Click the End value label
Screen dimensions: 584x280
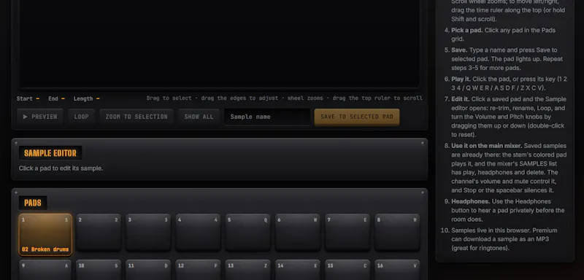(x=57, y=98)
